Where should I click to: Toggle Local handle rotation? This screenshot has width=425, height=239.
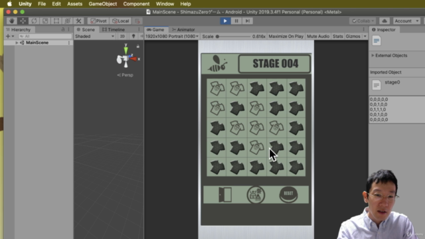click(x=121, y=21)
